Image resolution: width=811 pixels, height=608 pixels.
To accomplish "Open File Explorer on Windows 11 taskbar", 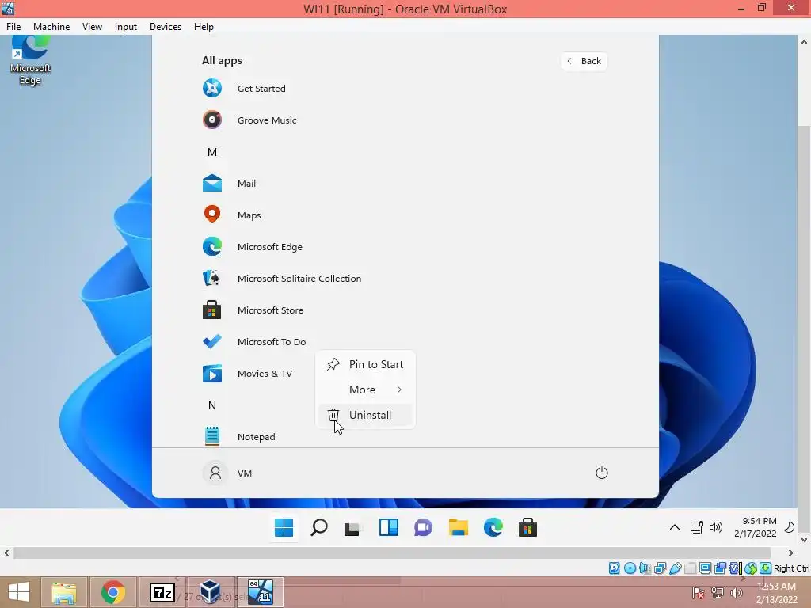I will tap(459, 528).
